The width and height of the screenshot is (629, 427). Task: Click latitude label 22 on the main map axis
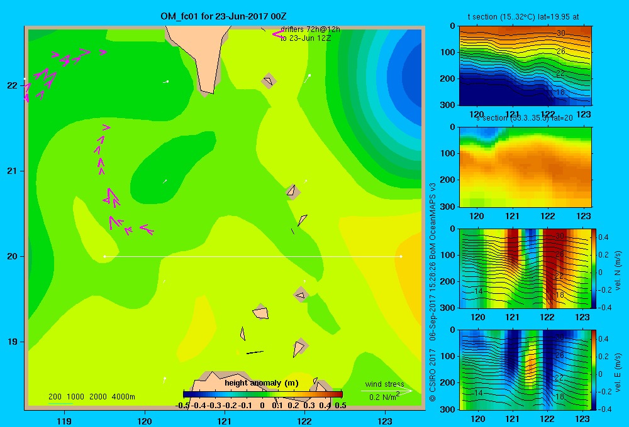click(x=12, y=85)
